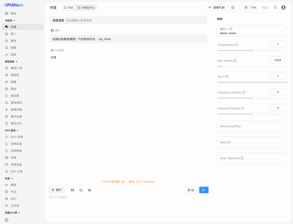Viewport: 293px width, 224px height.
Task: Click the 节点 nodes icon
Action: pos(7,192)
